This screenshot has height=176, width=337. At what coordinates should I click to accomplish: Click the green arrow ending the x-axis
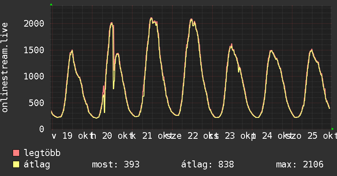[333, 129]
